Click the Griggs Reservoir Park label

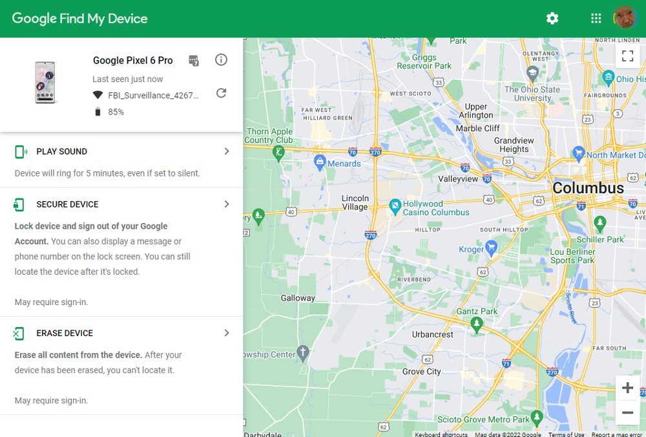(424, 61)
